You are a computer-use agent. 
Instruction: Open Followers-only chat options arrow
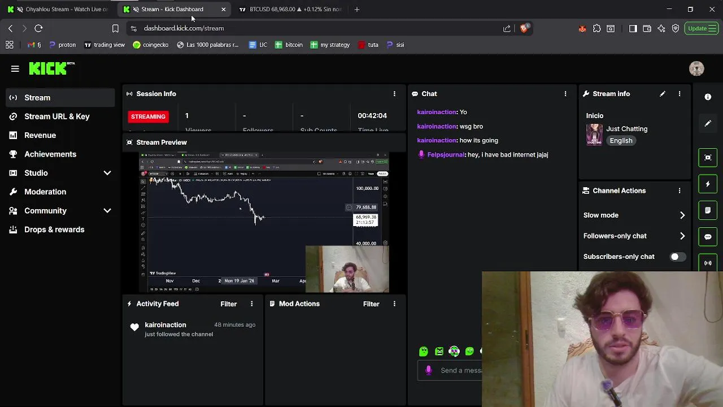click(x=682, y=236)
